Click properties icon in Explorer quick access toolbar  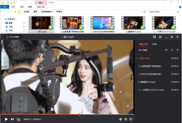[8, 2]
